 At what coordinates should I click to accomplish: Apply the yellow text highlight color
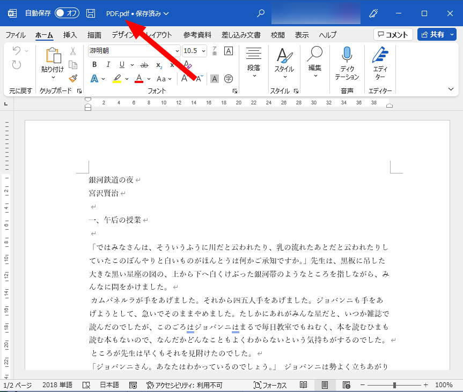point(117,79)
